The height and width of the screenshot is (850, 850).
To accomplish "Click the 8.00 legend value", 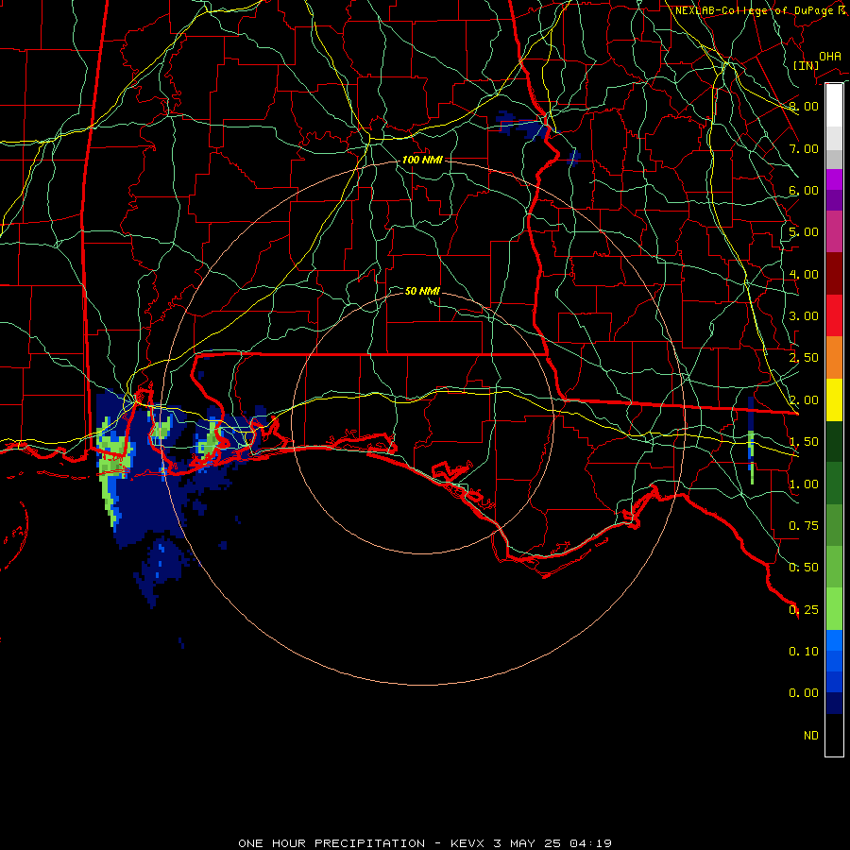I will (804, 106).
